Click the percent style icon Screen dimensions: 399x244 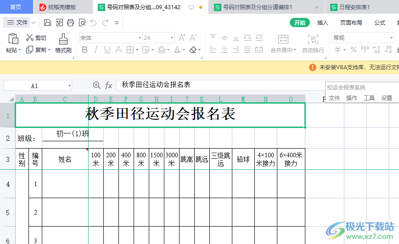click(x=354, y=50)
